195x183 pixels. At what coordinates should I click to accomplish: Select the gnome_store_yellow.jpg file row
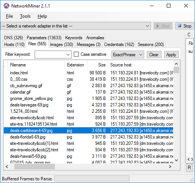coord(88,98)
